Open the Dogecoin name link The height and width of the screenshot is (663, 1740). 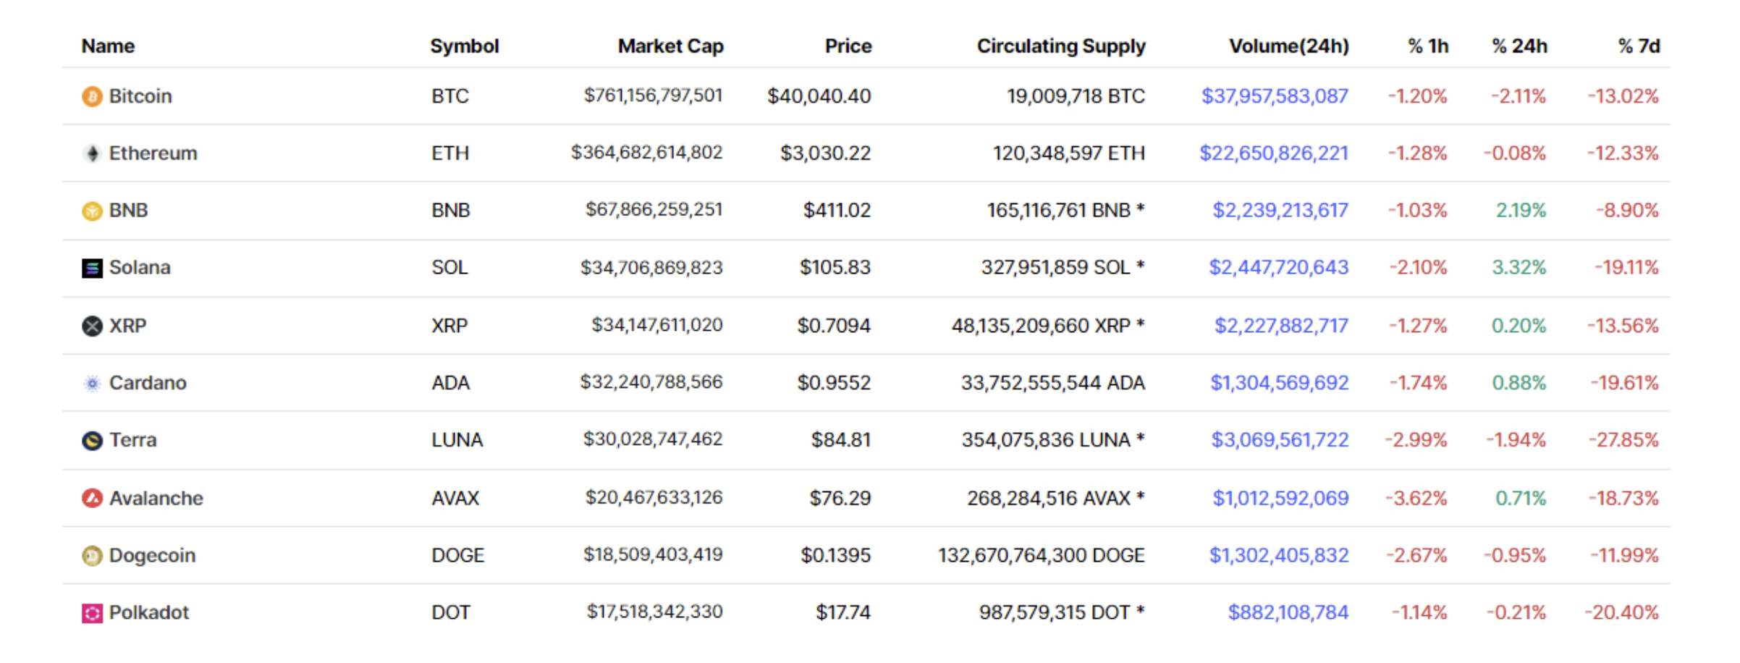point(152,556)
